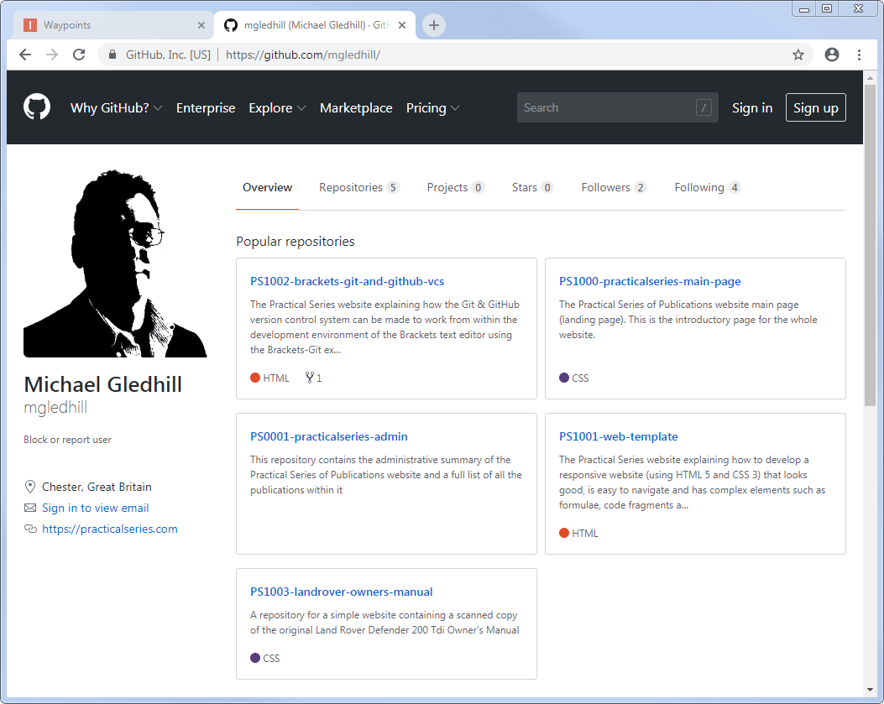Switch to the Projects tab
Viewport: 884px width, 704px height.
pos(456,187)
